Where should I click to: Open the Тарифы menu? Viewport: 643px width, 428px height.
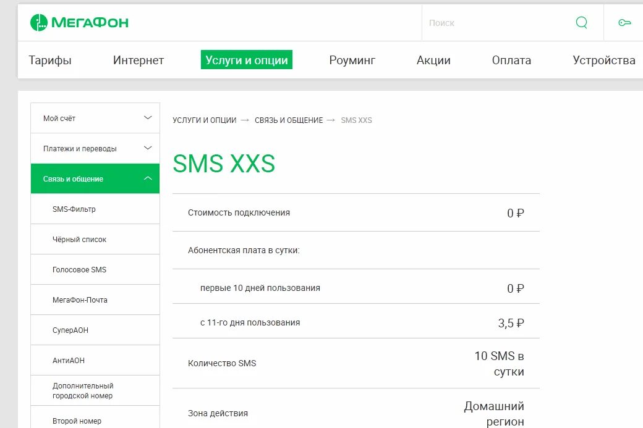50,60
